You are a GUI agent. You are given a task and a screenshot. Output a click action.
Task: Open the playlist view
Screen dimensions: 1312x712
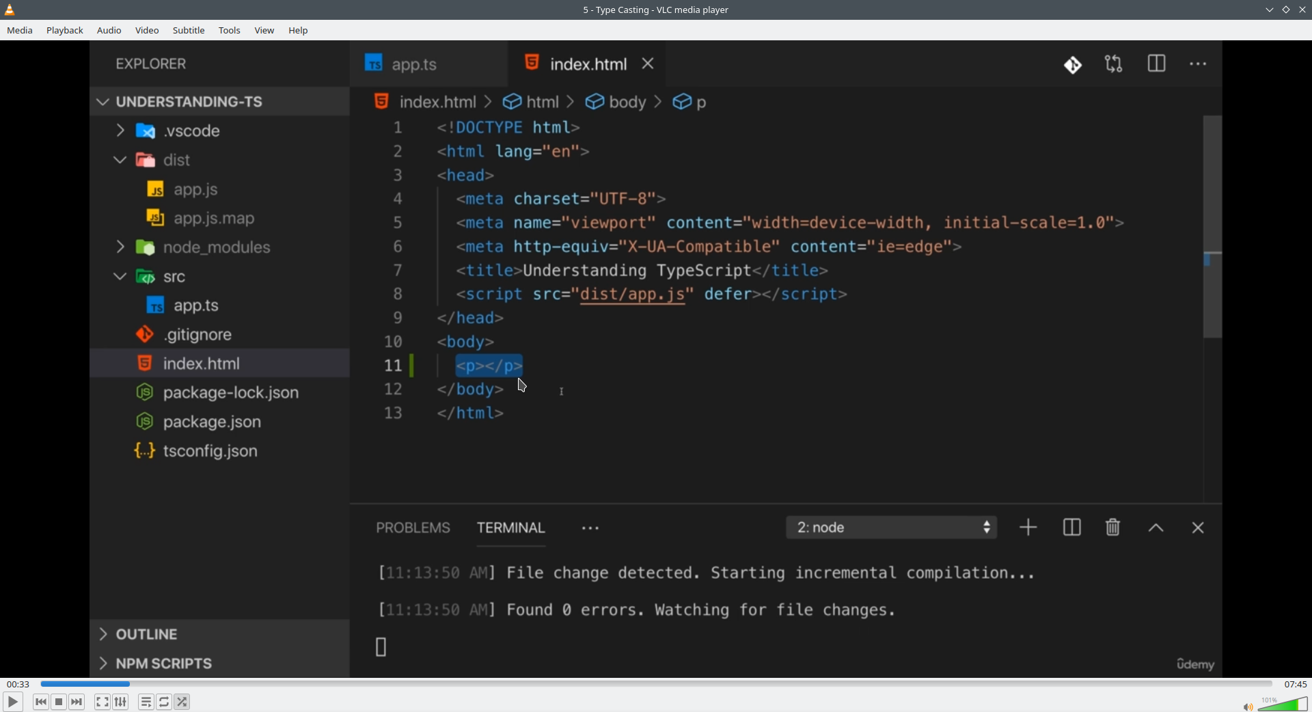146,702
